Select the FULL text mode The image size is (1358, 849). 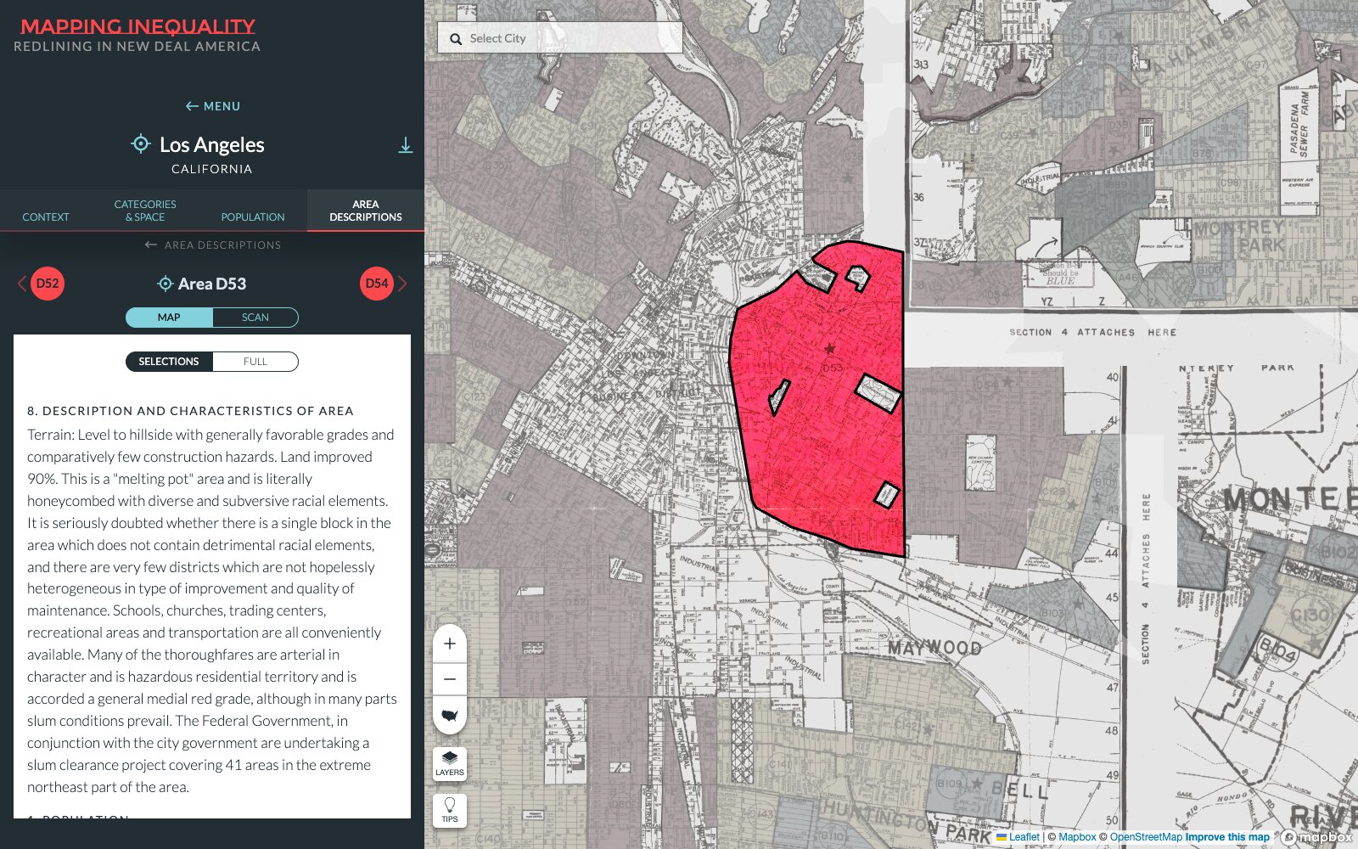click(255, 362)
